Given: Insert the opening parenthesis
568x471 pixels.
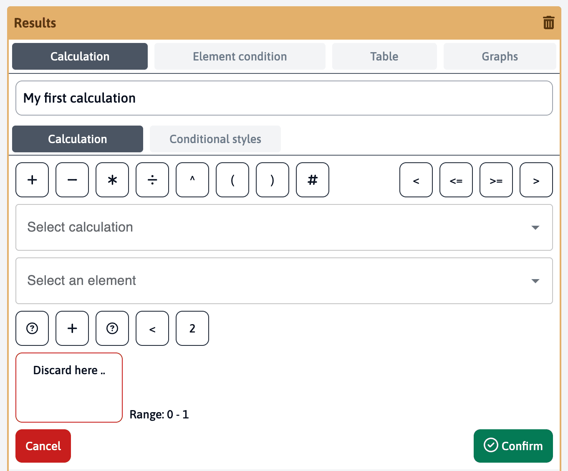Looking at the screenshot, I should tap(232, 180).
